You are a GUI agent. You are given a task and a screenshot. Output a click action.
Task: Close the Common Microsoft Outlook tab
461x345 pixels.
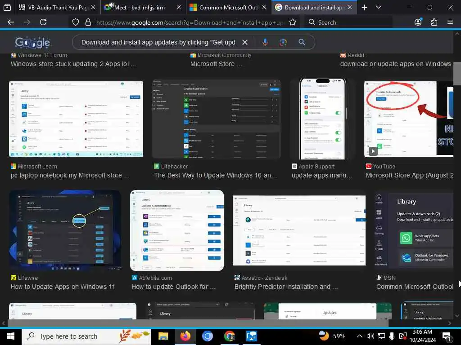[x=264, y=7]
